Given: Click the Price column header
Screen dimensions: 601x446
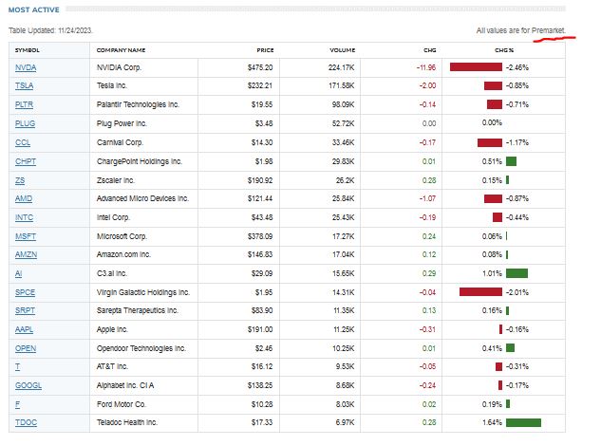Looking at the screenshot, I should pos(265,49).
